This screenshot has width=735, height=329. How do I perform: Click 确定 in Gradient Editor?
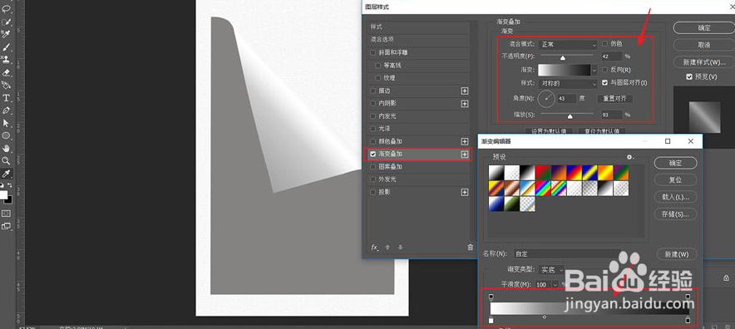[675, 163]
